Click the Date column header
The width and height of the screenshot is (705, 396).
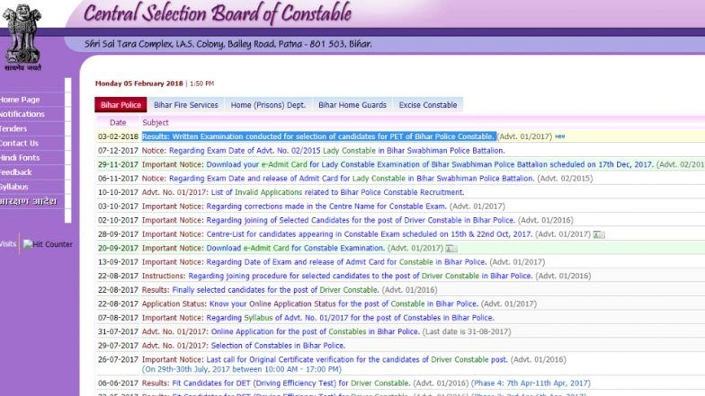pos(118,122)
